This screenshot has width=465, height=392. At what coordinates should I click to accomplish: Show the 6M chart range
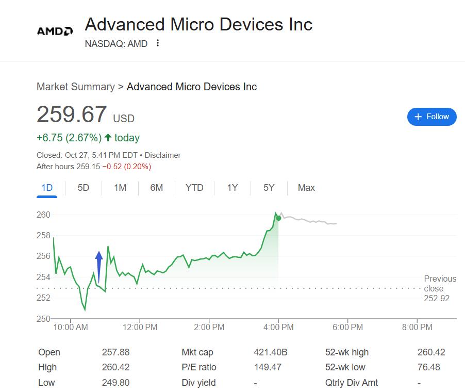tap(157, 188)
